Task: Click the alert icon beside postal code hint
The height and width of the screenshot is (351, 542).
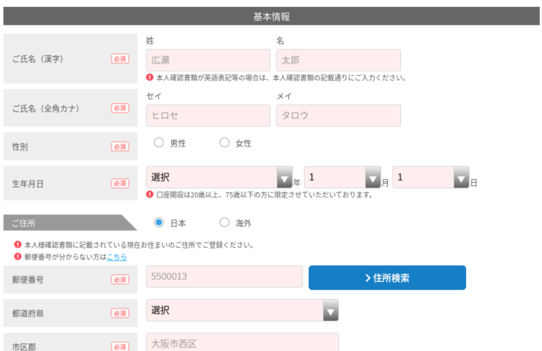Action: [18, 256]
